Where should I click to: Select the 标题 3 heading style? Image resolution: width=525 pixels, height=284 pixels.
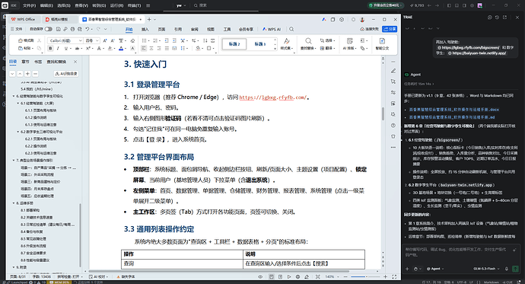point(260,44)
